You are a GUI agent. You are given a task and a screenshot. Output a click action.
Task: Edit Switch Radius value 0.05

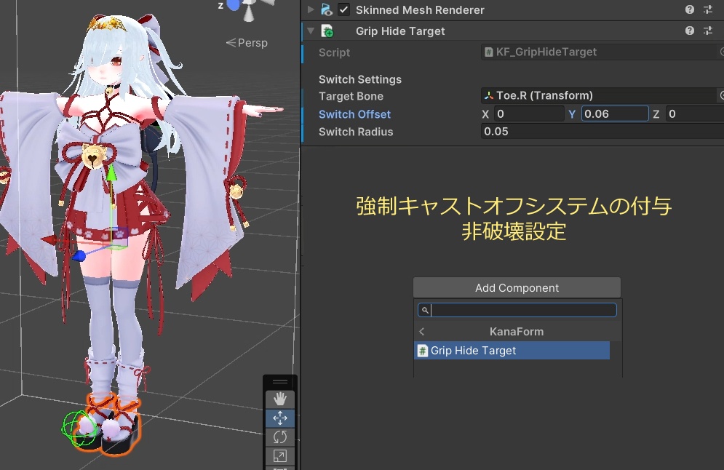tap(602, 132)
